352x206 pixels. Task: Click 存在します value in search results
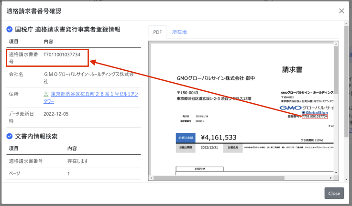(77, 161)
